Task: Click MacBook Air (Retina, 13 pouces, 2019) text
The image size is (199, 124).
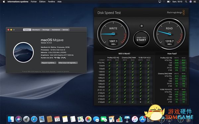Action: pyautogui.click(x=55, y=47)
